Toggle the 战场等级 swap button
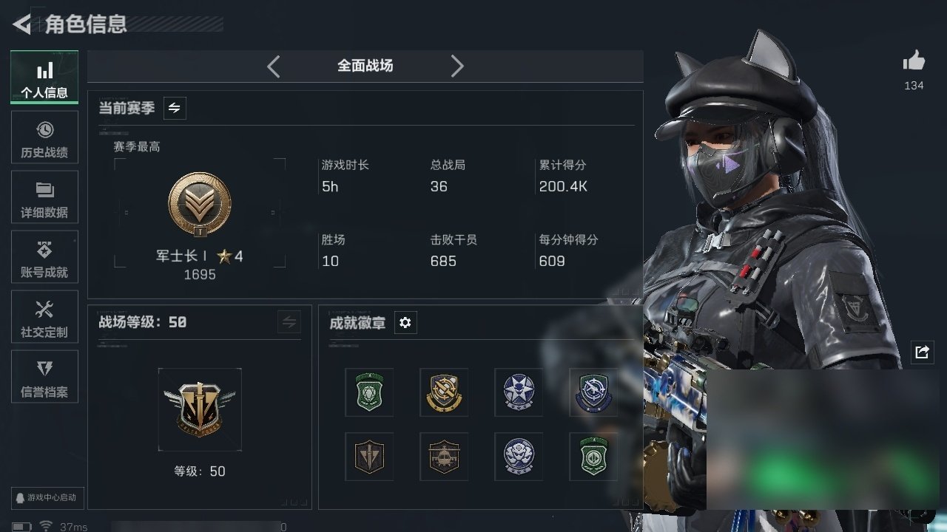Image resolution: width=947 pixels, height=532 pixels. click(289, 322)
